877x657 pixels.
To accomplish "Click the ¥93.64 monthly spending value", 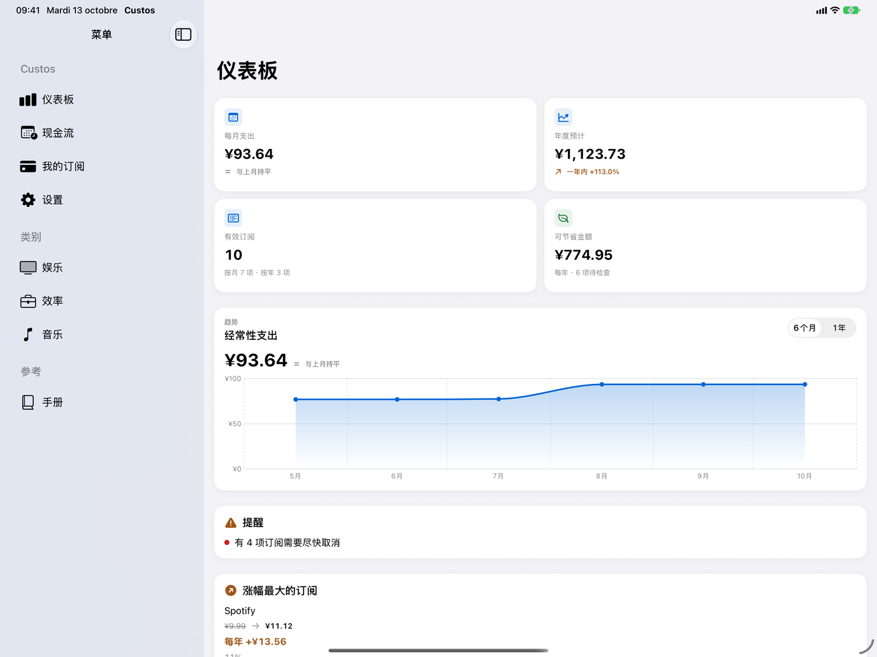I will pyautogui.click(x=249, y=154).
